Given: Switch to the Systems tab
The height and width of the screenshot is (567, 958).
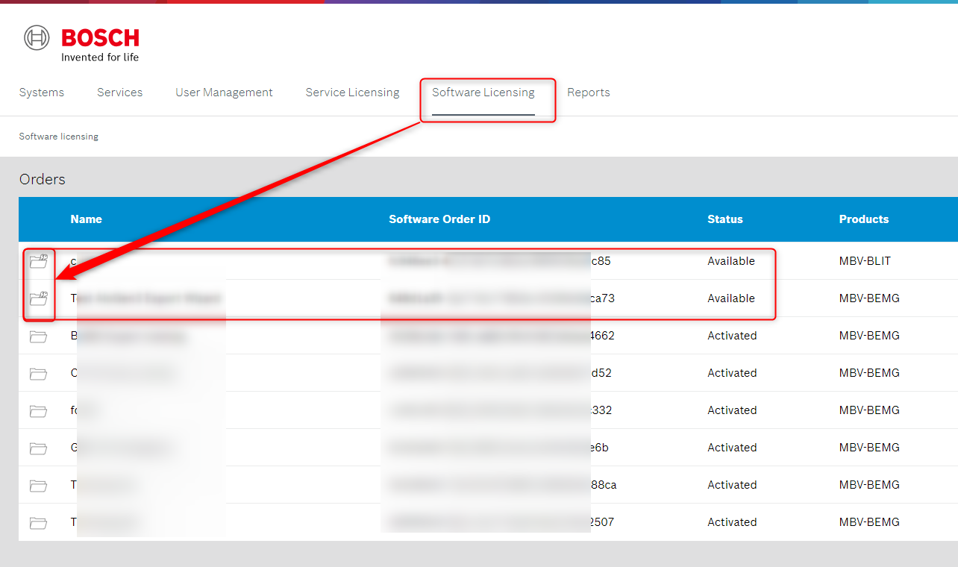Looking at the screenshot, I should pyautogui.click(x=42, y=93).
